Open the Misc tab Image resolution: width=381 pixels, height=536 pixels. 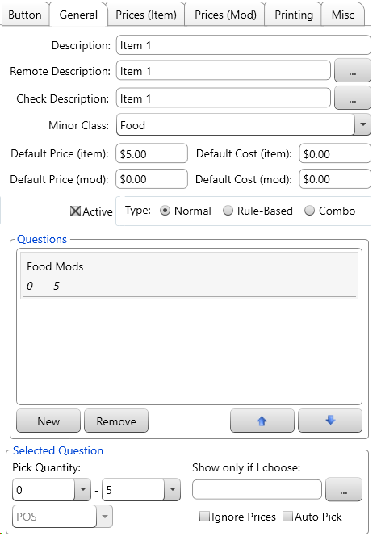(343, 15)
